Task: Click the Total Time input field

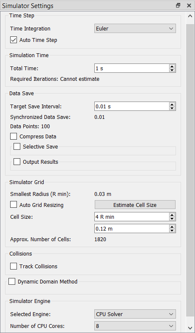Action: click(132, 69)
